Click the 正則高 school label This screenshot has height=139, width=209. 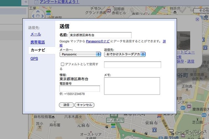click(x=187, y=86)
